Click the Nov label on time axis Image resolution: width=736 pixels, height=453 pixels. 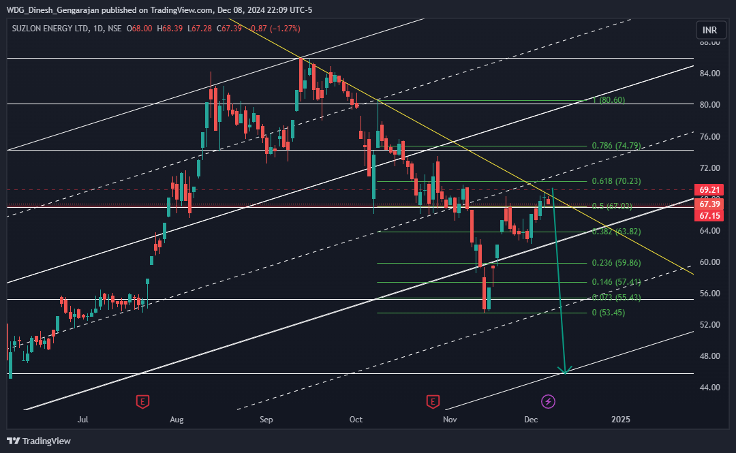pos(450,419)
